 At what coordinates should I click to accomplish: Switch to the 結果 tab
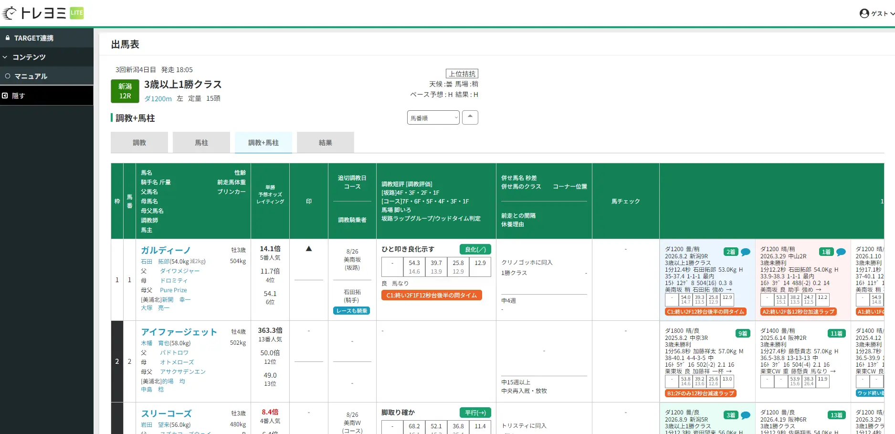[x=326, y=143]
